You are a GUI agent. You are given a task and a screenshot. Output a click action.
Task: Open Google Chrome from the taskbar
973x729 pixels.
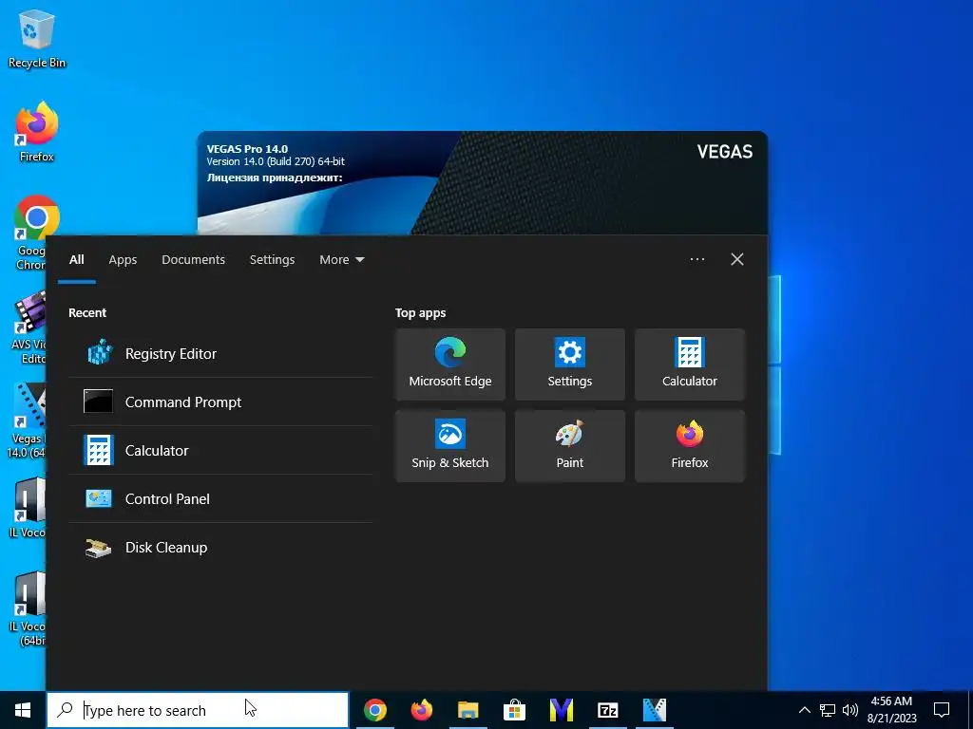click(x=374, y=710)
